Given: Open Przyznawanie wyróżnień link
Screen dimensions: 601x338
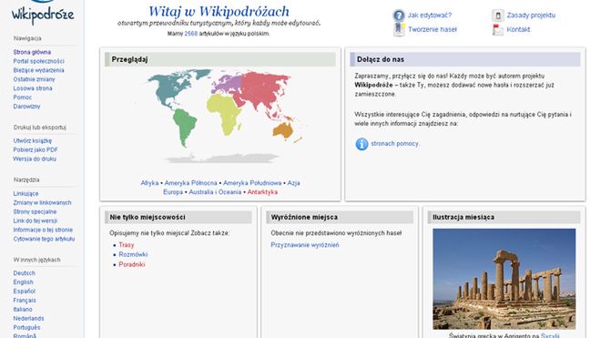Looking at the screenshot, I should 305,245.
